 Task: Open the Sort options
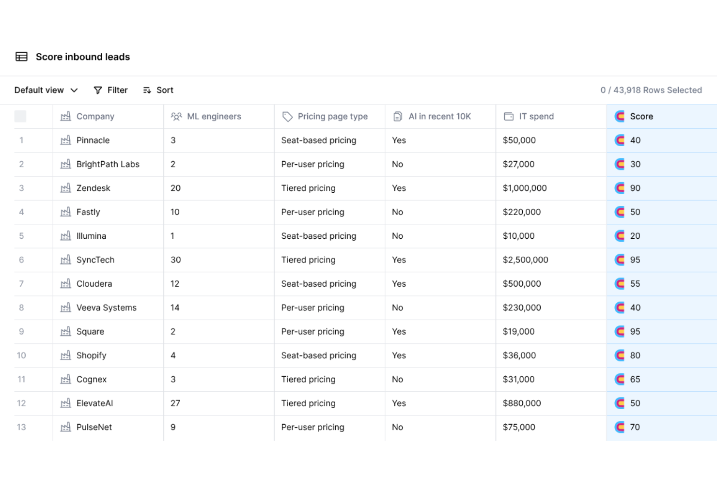158,90
